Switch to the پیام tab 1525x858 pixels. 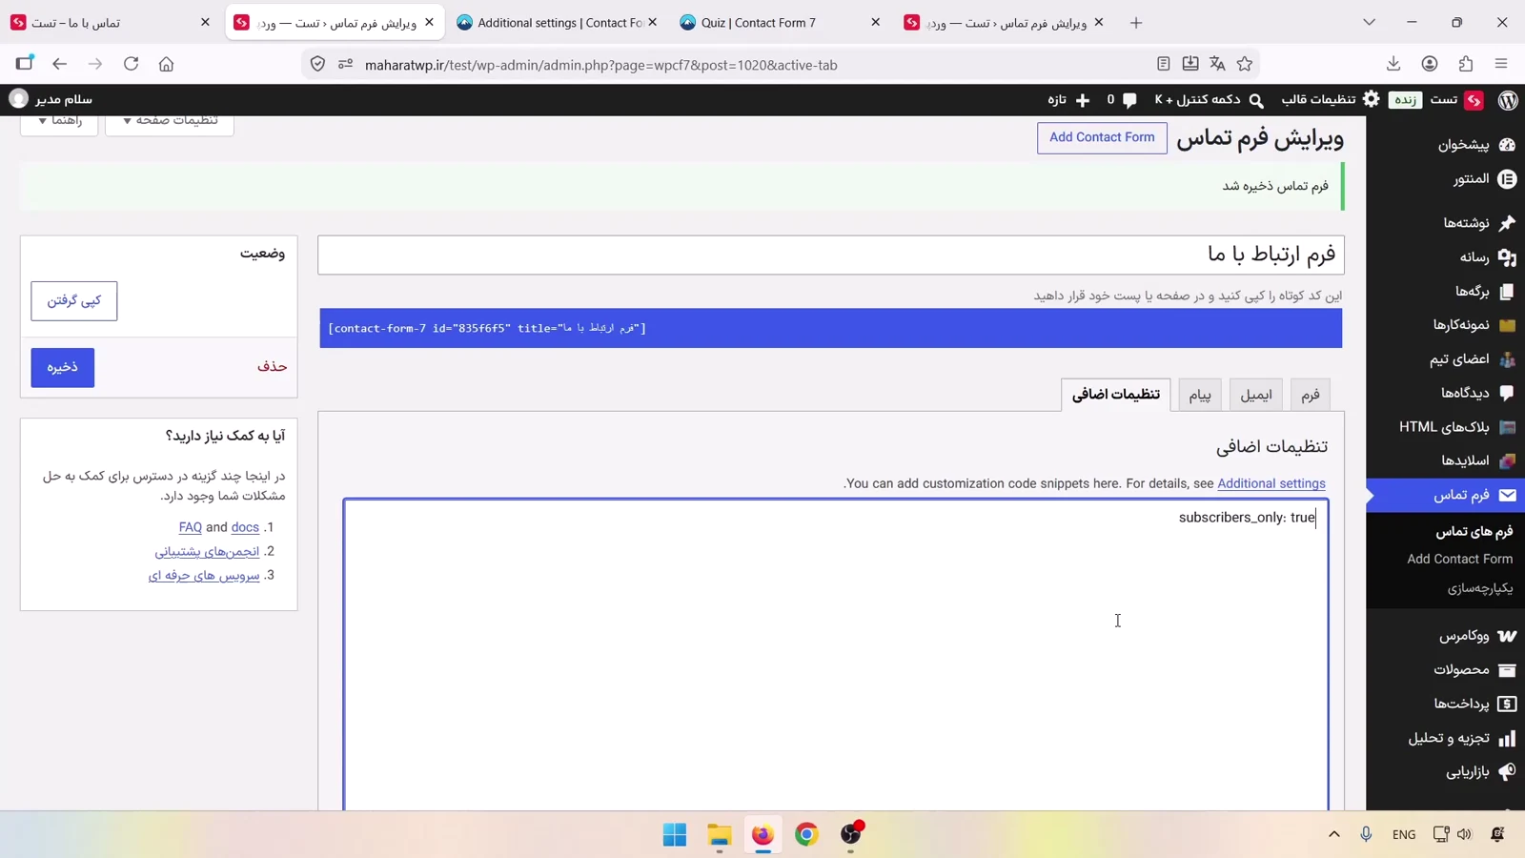1200,395
